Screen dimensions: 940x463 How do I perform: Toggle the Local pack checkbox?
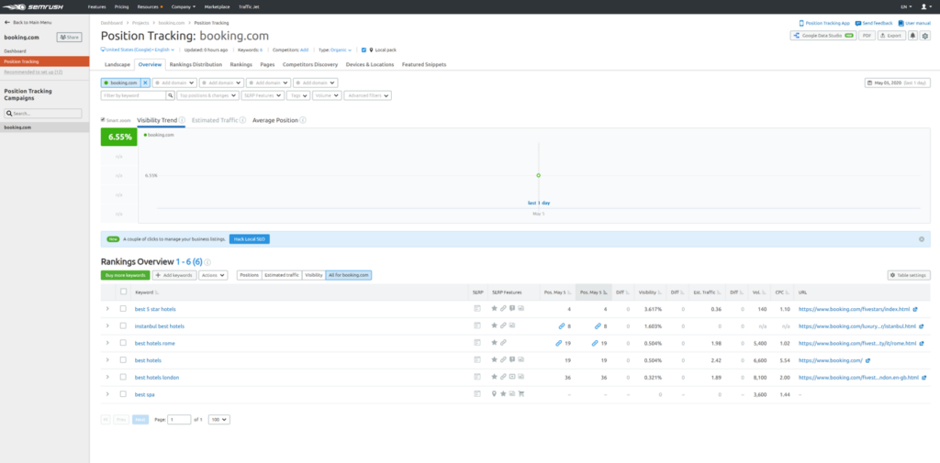tap(364, 50)
